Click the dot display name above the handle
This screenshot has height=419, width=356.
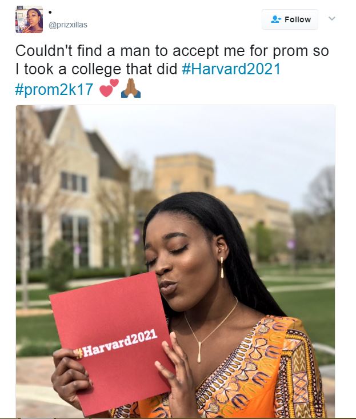coord(50,13)
